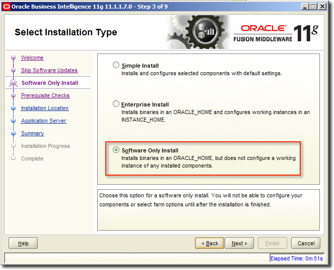Click the Cancel button
The image size is (334, 270).
coord(306,243)
